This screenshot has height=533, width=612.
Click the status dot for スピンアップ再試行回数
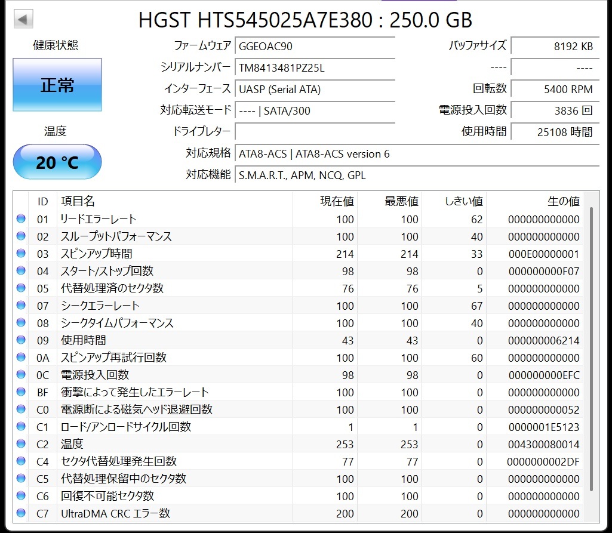tap(21, 357)
